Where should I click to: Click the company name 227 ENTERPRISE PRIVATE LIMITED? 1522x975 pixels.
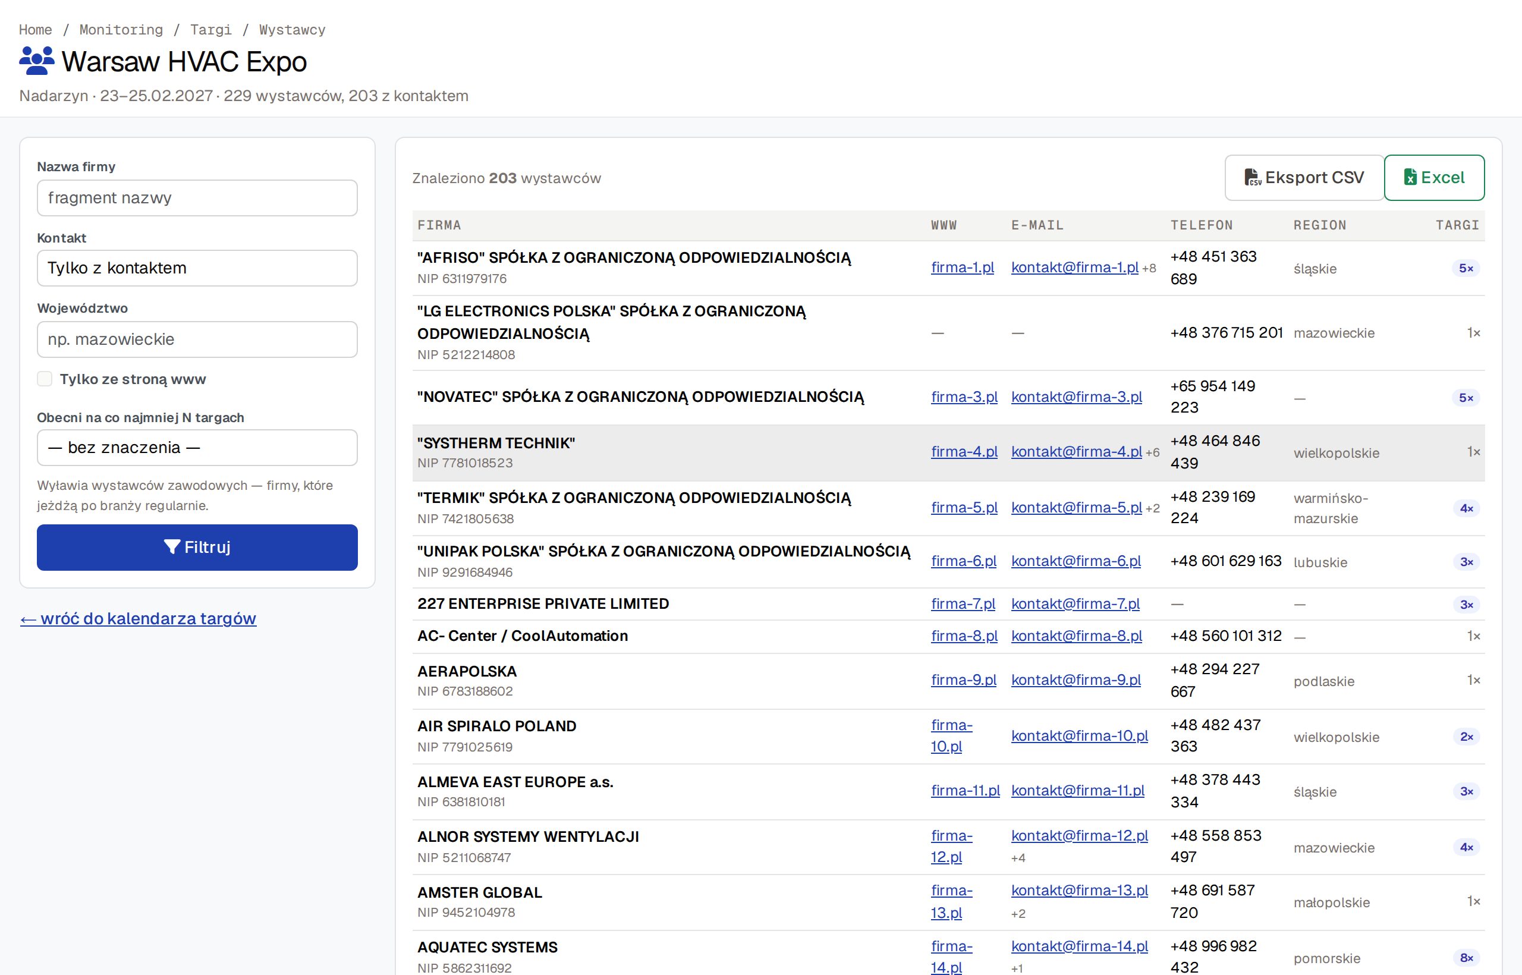click(543, 604)
